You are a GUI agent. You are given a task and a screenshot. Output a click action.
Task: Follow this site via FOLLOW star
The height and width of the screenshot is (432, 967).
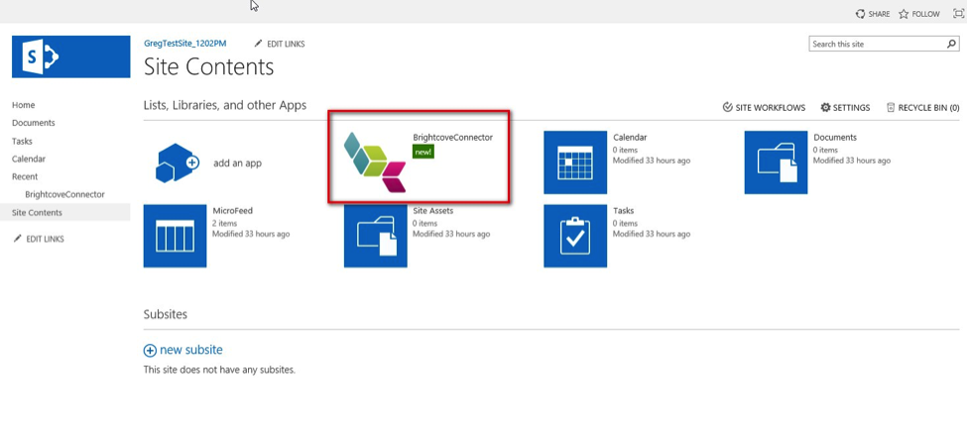pos(918,14)
